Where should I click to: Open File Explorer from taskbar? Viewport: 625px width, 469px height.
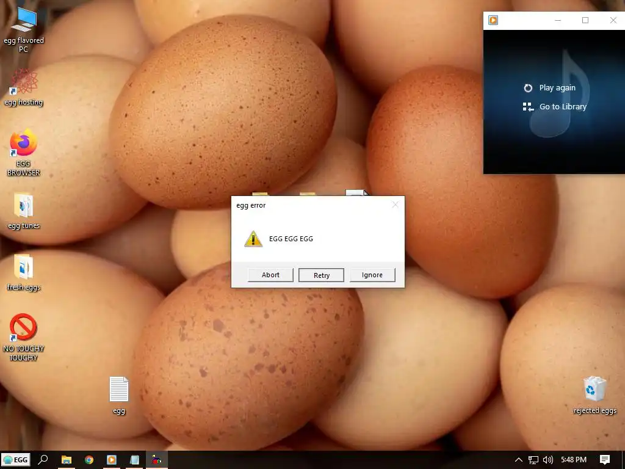click(x=66, y=460)
